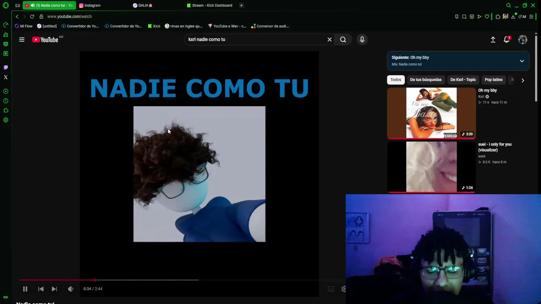Open the 'Mi Flow' bookmark
541x304 pixels.
tap(24, 26)
